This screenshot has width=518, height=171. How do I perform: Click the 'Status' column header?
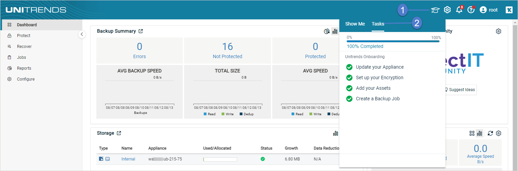266,148
